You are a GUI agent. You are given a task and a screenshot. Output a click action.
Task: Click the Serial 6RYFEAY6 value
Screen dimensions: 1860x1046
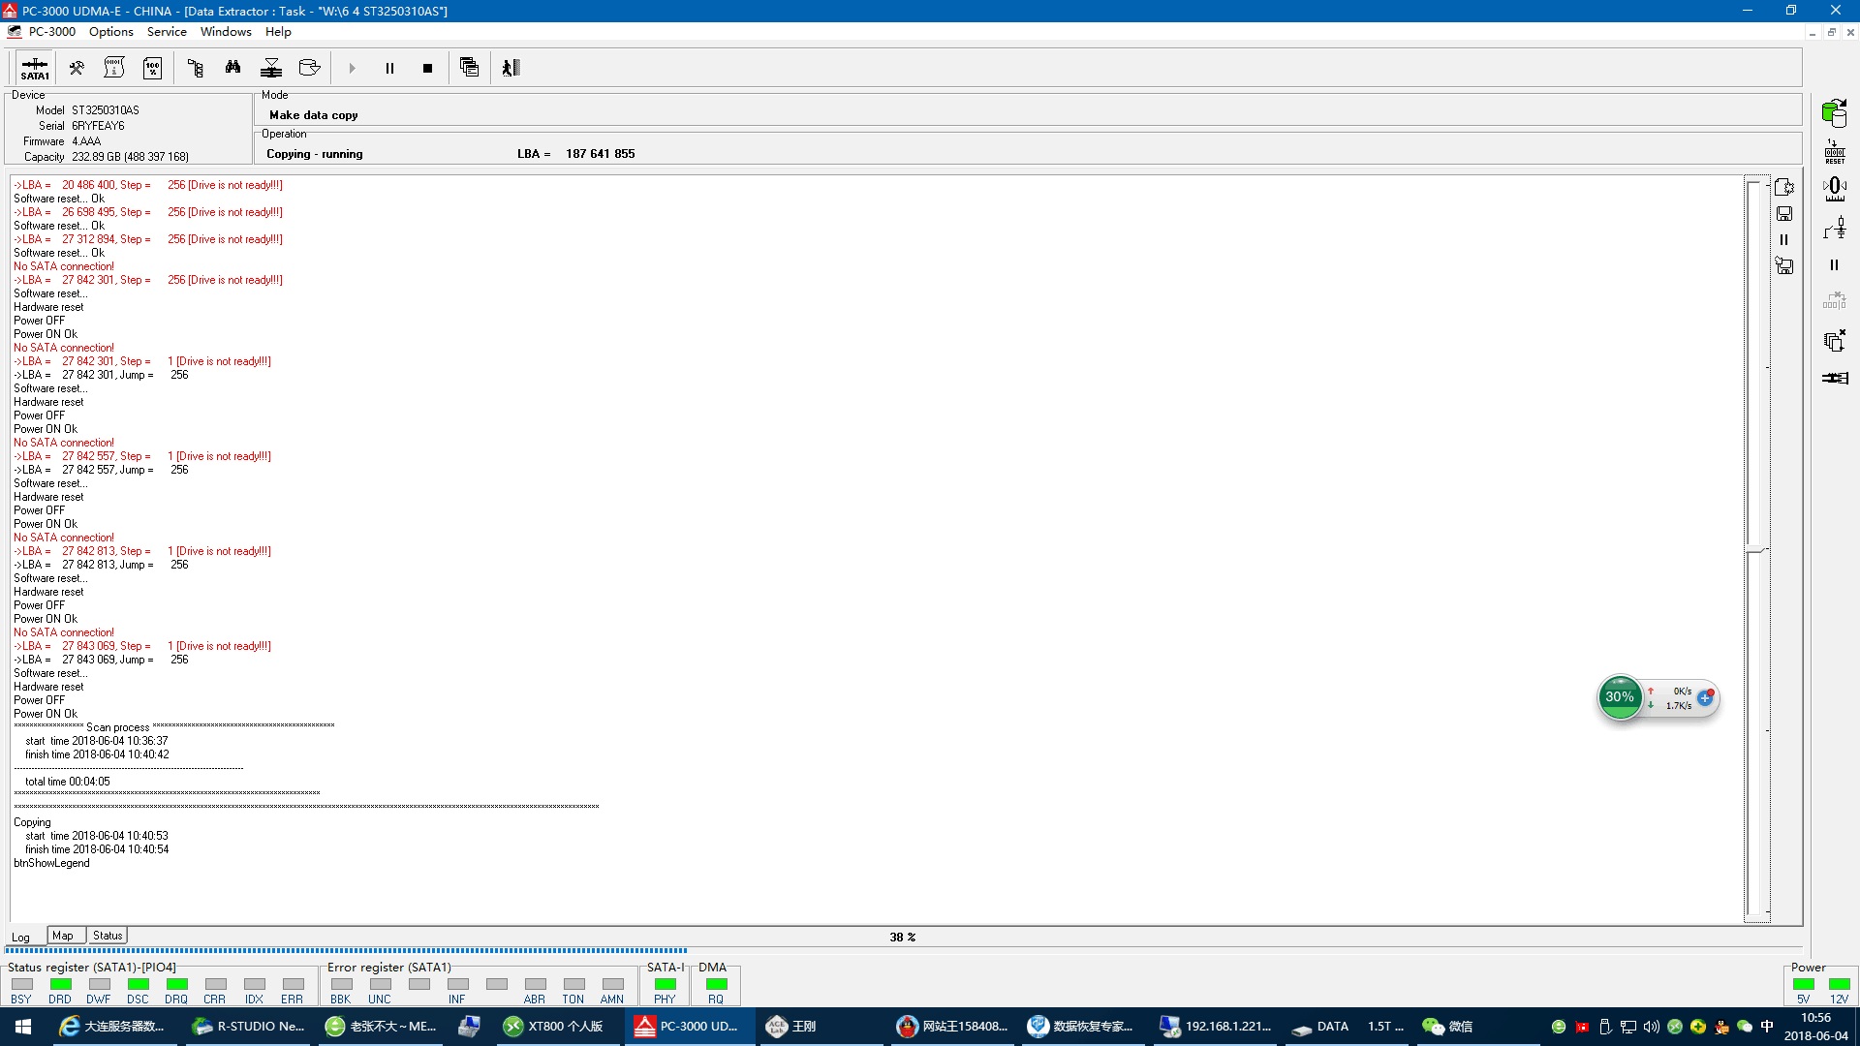(x=98, y=126)
